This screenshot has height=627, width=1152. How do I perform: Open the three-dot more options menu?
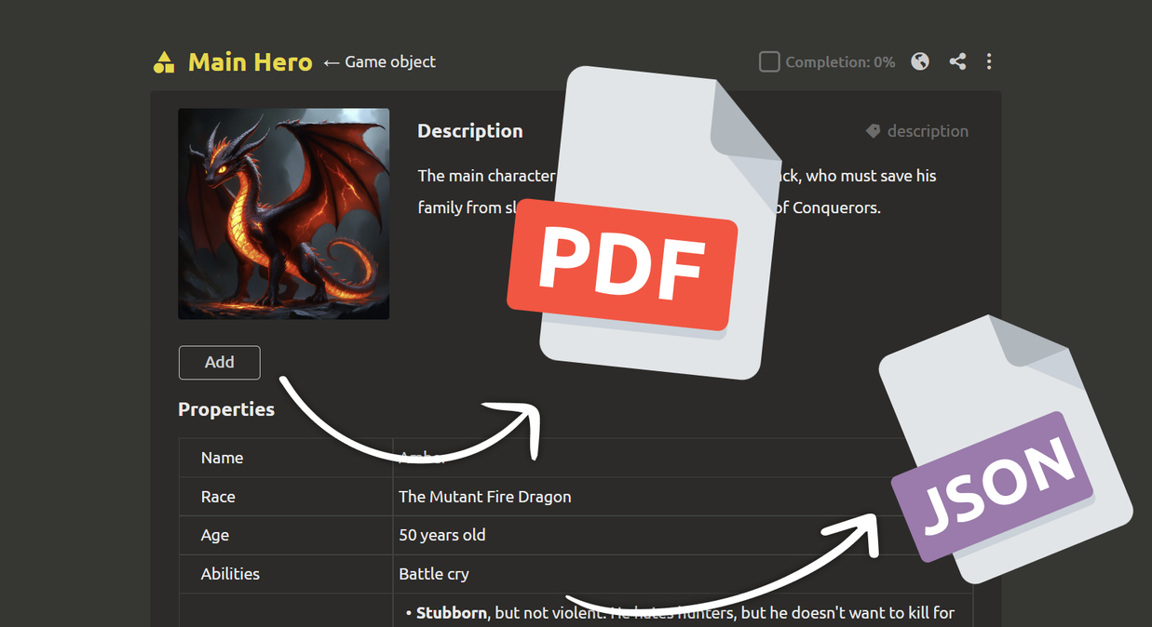(989, 61)
